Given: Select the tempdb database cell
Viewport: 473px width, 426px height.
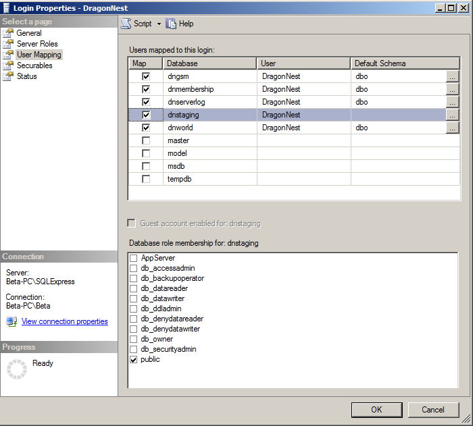Looking at the screenshot, I should (x=210, y=179).
